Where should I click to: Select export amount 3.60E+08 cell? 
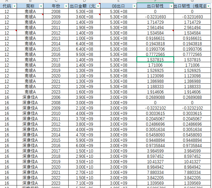(84, 17)
